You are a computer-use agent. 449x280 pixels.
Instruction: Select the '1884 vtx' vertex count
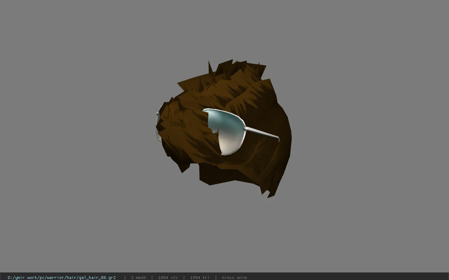(168, 278)
